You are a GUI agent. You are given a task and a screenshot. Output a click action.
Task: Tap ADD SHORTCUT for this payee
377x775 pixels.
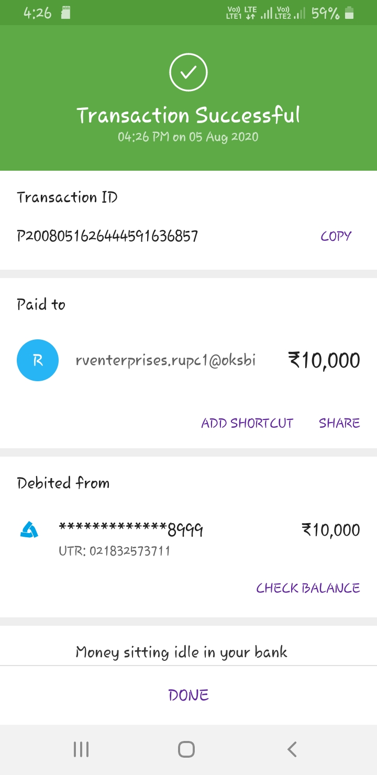click(247, 423)
